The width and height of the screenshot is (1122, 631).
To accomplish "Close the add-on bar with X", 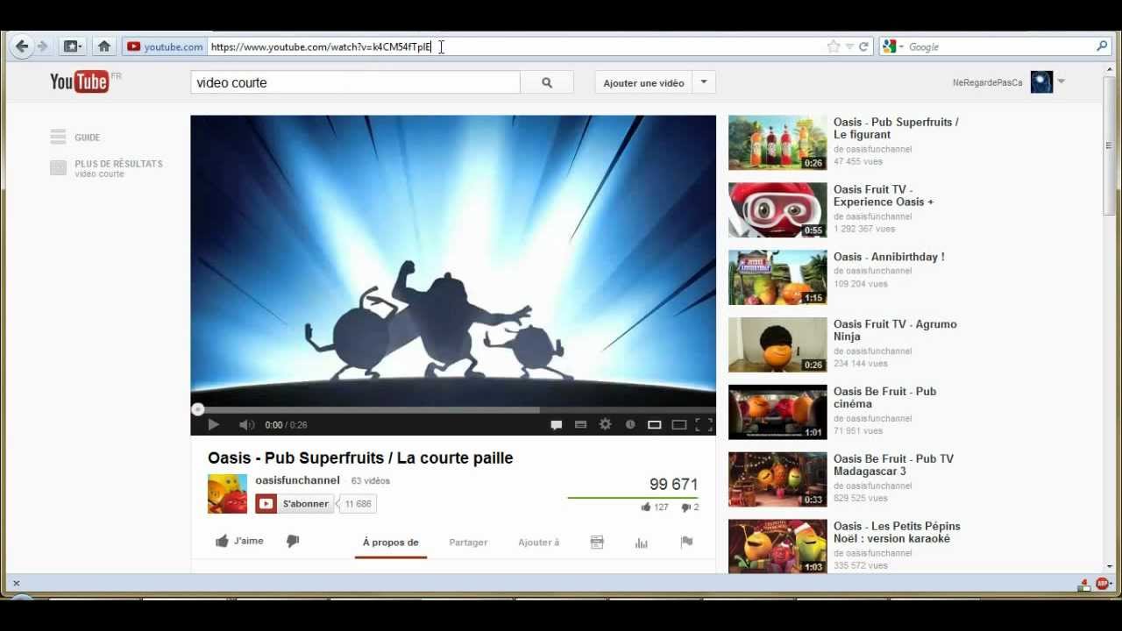I will 16,584.
